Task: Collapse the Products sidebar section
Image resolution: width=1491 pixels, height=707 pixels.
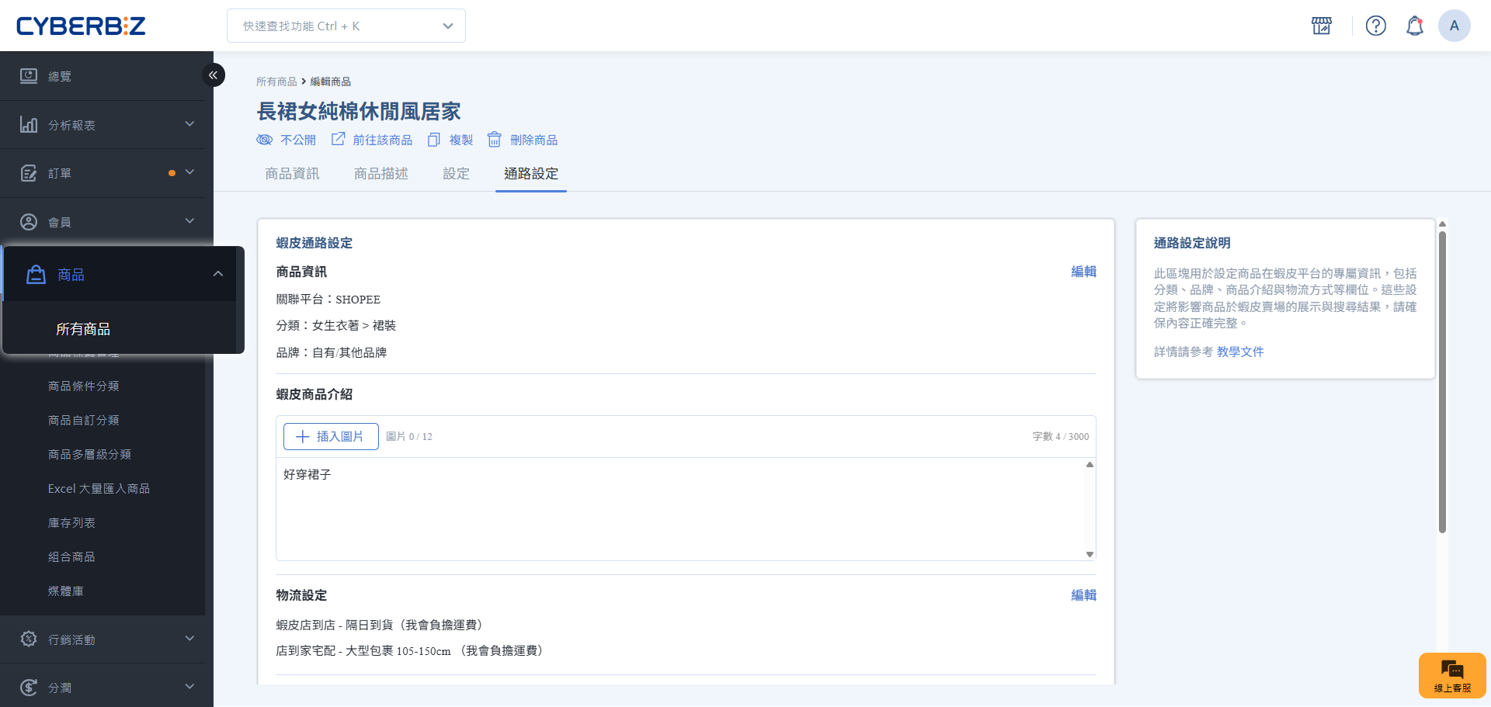Action: pos(217,274)
